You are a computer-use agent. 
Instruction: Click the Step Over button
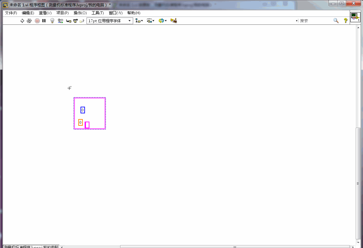pyautogui.click(x=75, y=21)
